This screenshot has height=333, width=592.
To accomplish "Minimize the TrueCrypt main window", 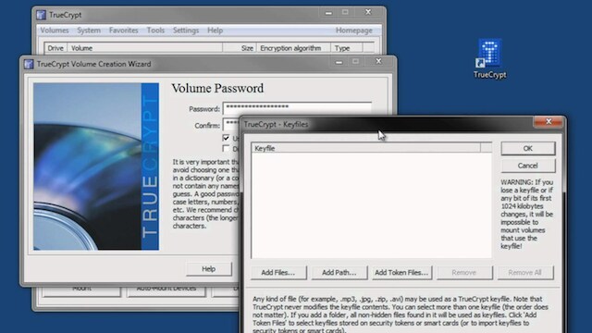I will click(328, 12).
